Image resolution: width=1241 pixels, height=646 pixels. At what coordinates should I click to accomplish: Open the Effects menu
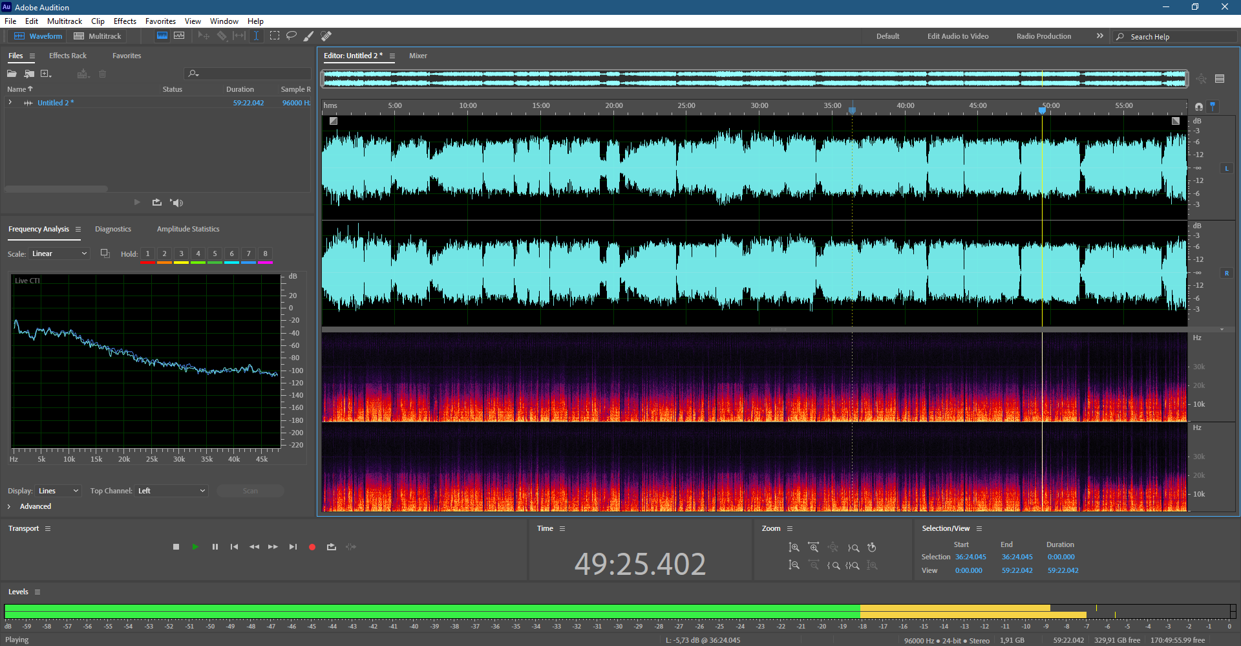(x=125, y=21)
